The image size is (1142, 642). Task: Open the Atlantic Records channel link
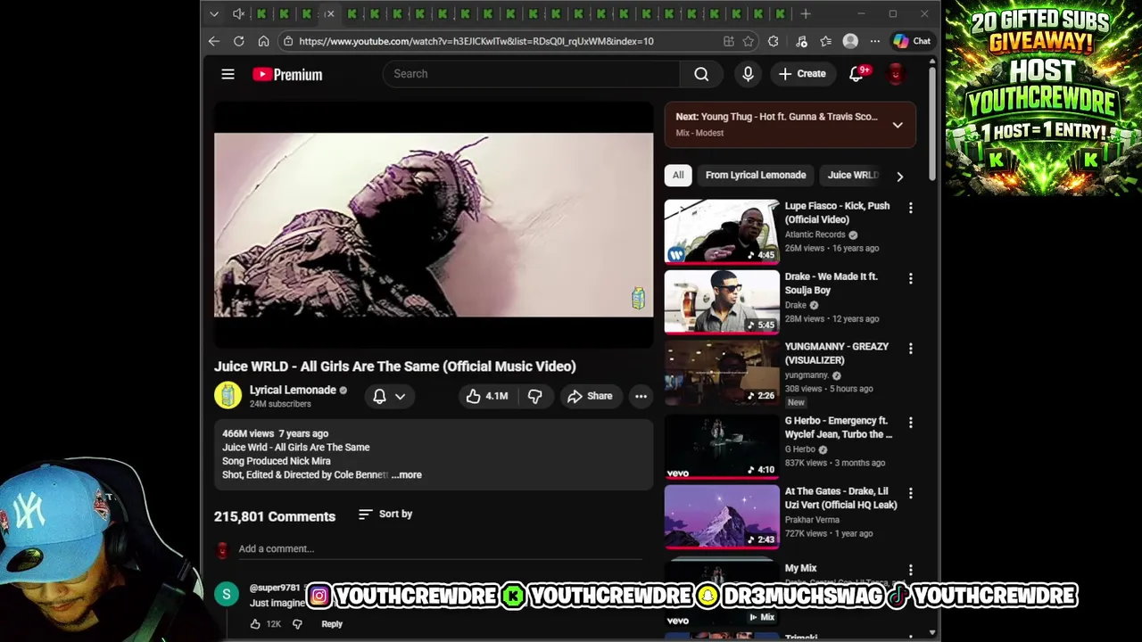tap(815, 235)
